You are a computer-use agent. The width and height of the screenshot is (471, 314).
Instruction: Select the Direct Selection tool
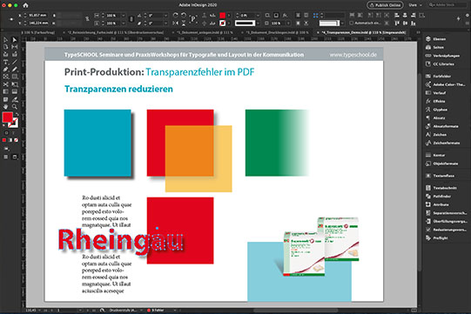point(15,40)
